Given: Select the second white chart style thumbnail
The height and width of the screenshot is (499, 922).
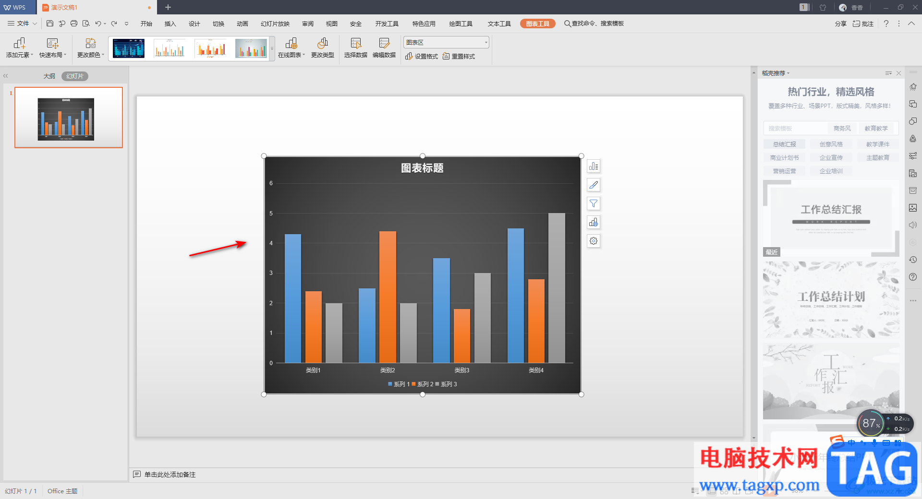Looking at the screenshot, I should click(x=170, y=48).
